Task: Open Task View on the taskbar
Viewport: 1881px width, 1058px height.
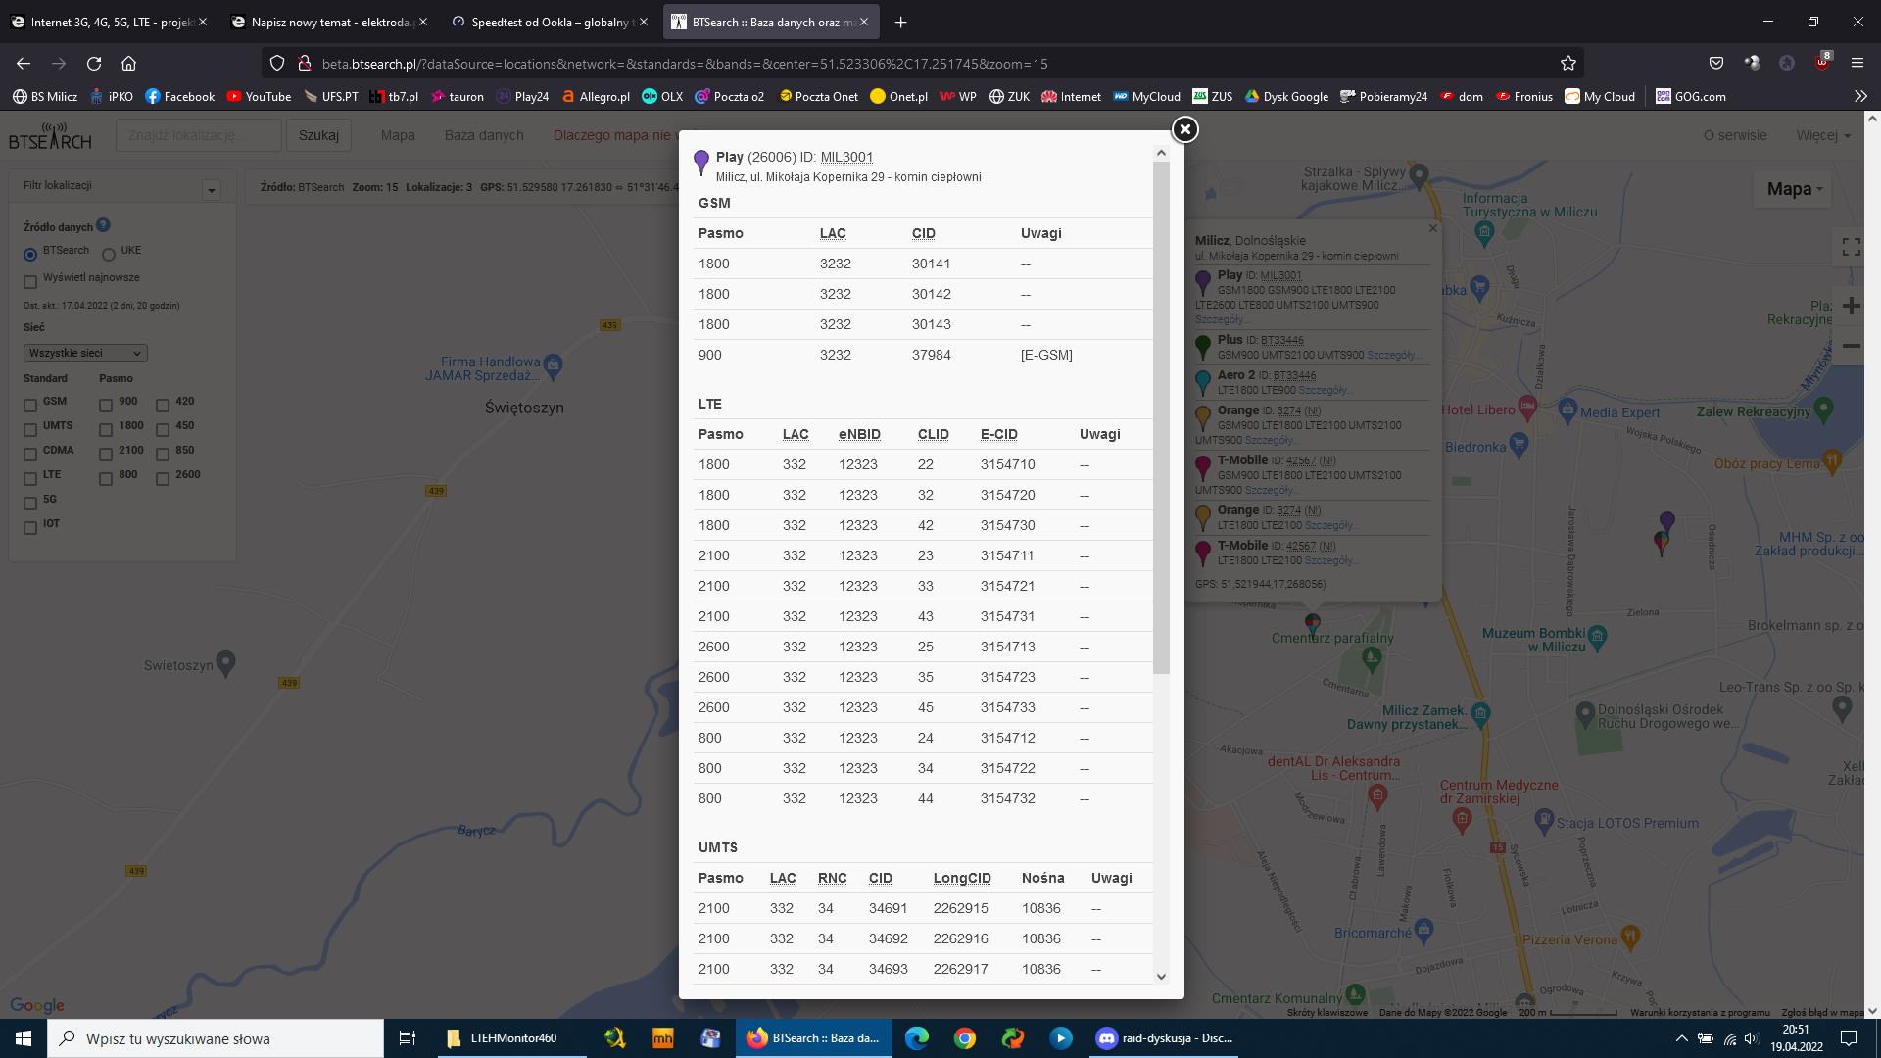Action: tap(408, 1038)
